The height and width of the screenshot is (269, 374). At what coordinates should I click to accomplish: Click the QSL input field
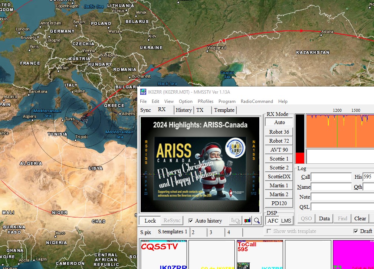[x=342, y=207]
